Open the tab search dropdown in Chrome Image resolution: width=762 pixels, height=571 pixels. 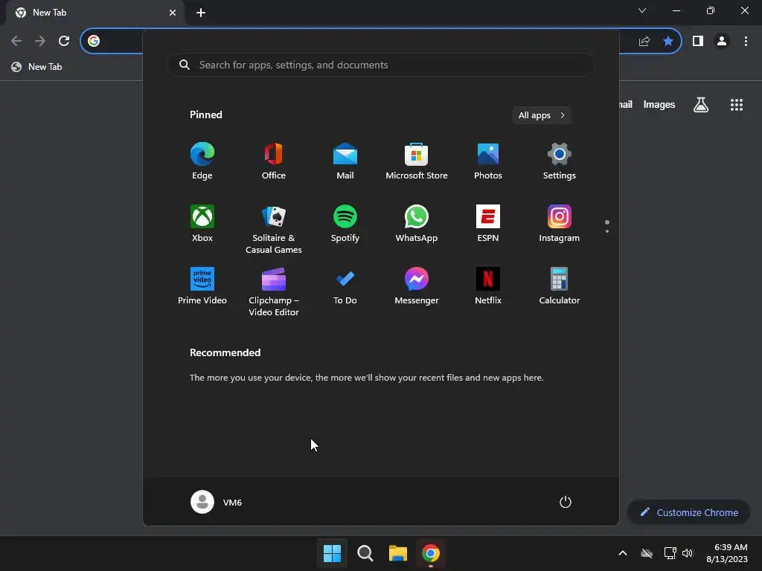[642, 10]
